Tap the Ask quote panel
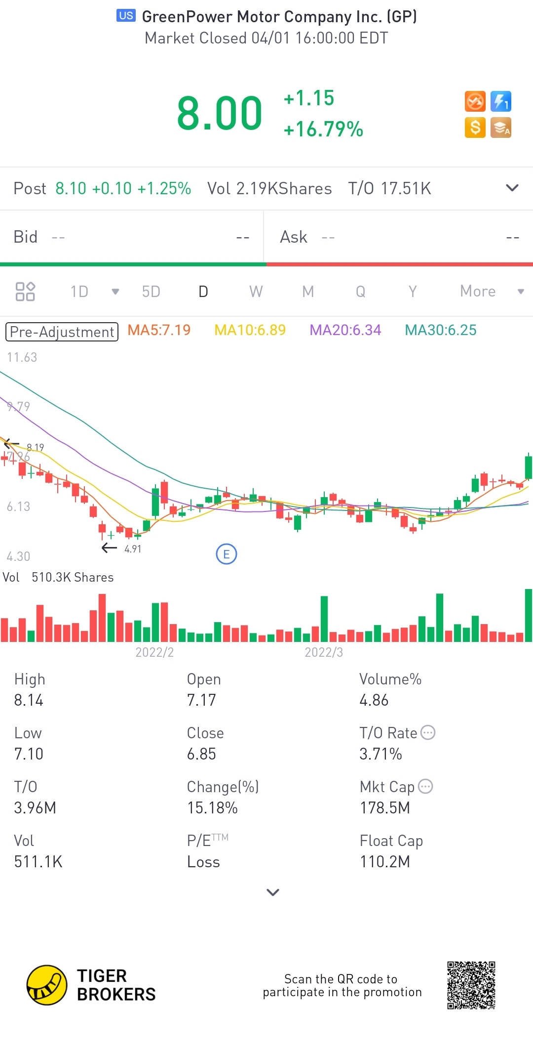533x1060 pixels. tap(399, 237)
